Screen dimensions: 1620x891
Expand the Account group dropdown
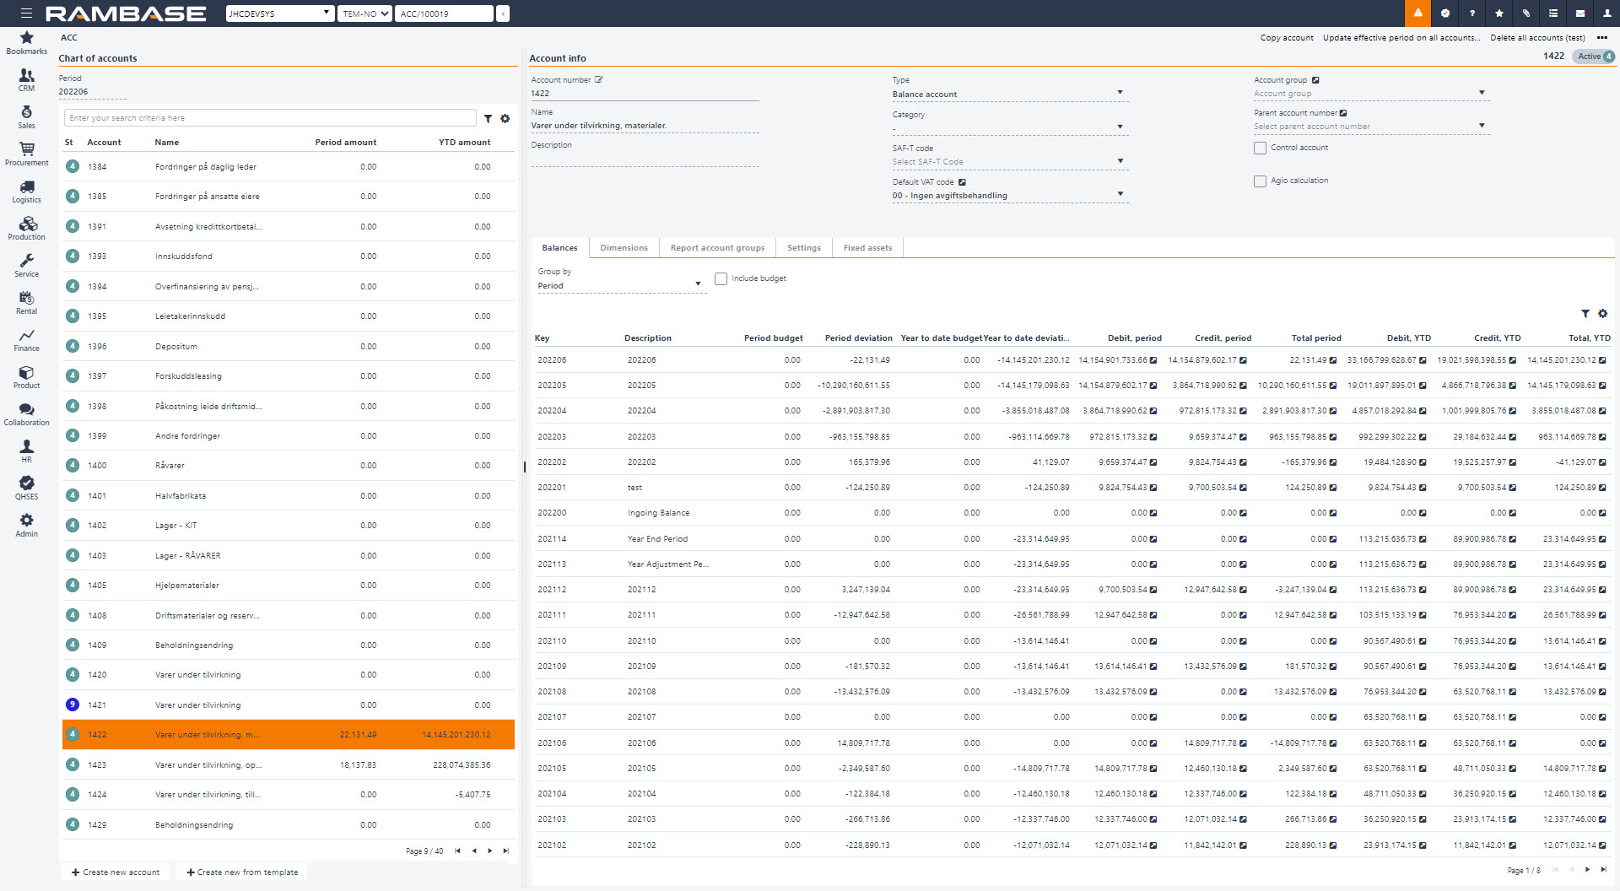point(1482,93)
